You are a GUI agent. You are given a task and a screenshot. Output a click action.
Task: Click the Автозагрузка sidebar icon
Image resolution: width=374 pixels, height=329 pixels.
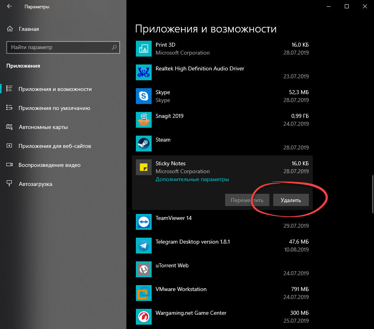click(x=9, y=183)
